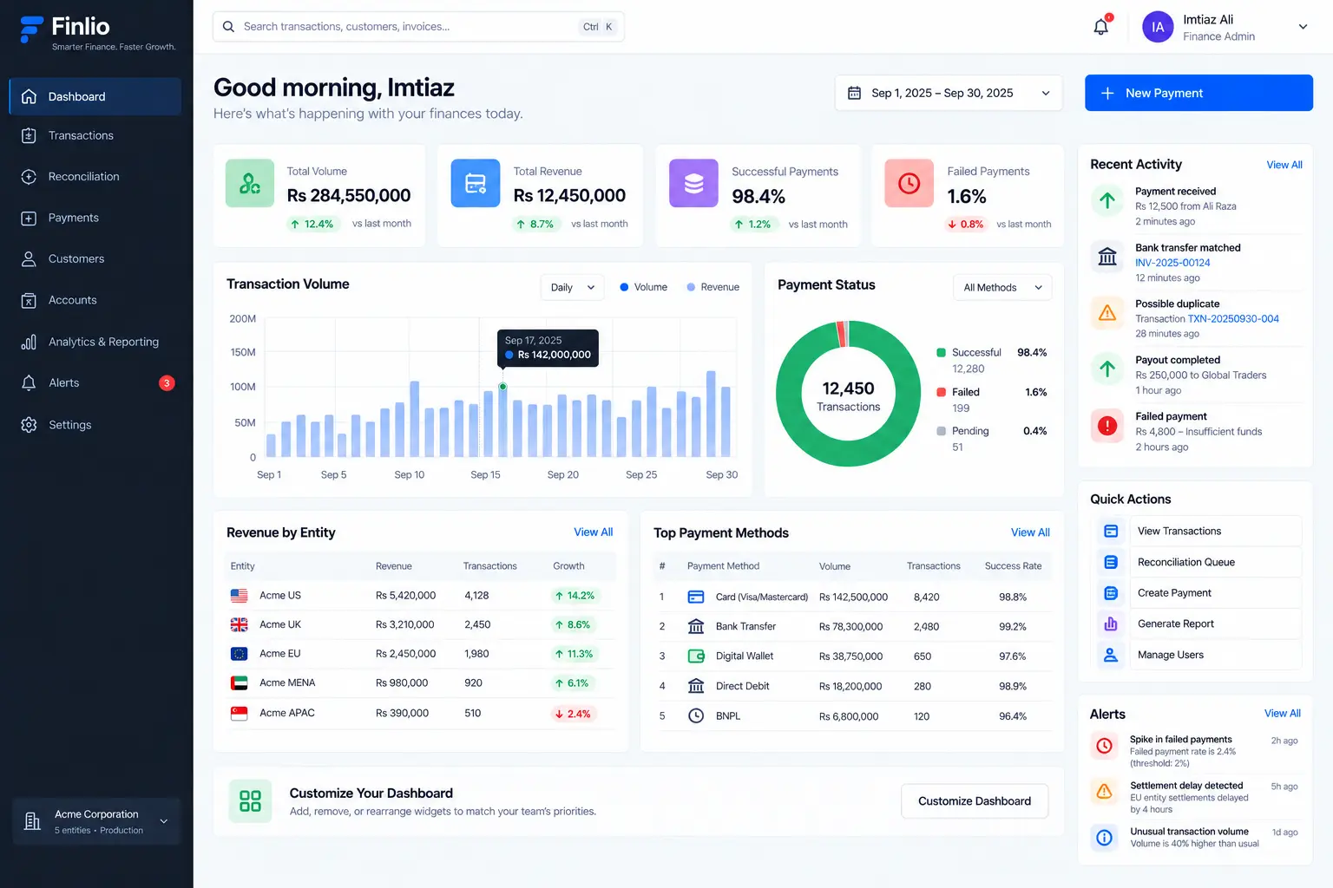
Task: Open Analytics & Reporting section
Action: point(95,342)
